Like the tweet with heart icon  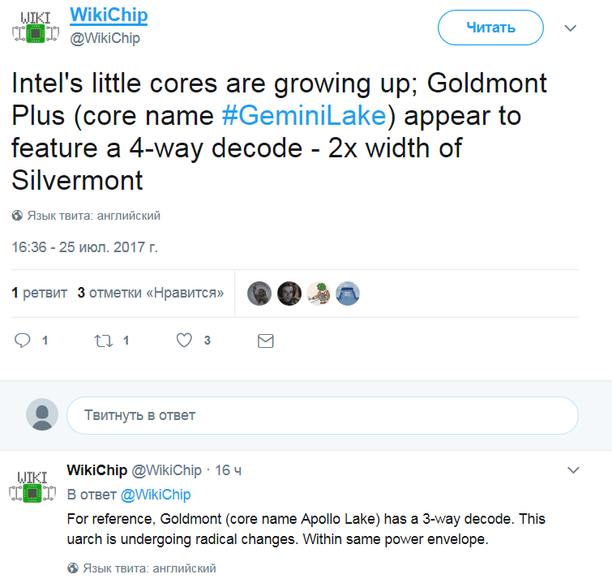[x=185, y=341]
